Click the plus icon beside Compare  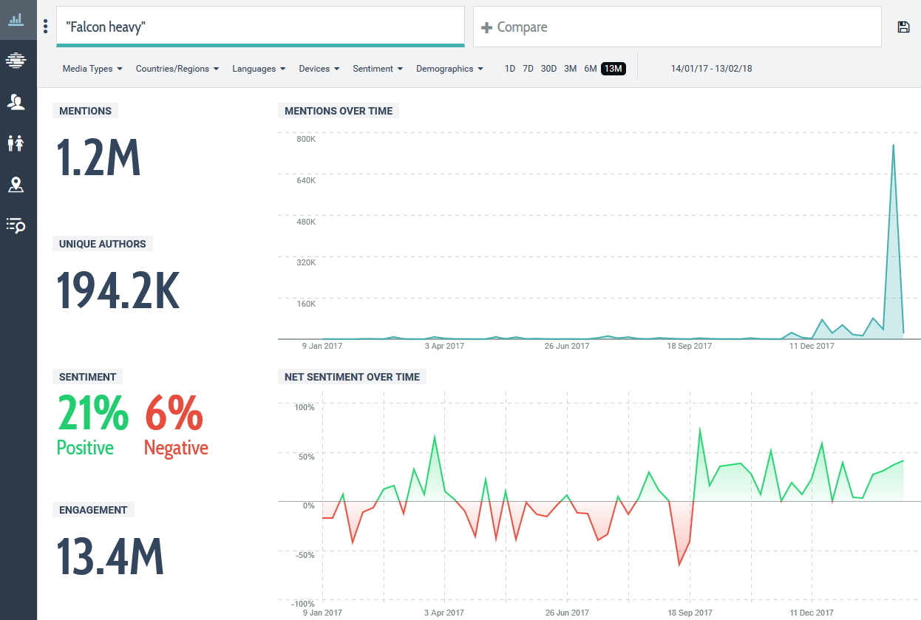click(x=486, y=27)
